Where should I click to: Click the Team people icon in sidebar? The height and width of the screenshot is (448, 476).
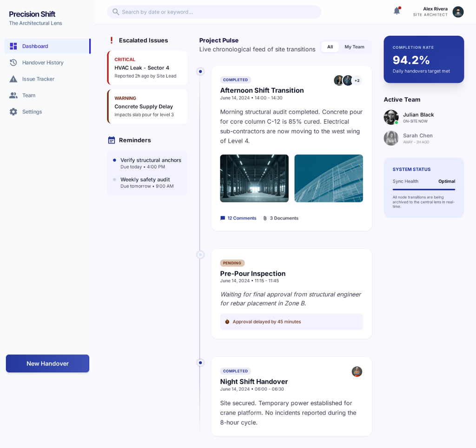click(13, 95)
